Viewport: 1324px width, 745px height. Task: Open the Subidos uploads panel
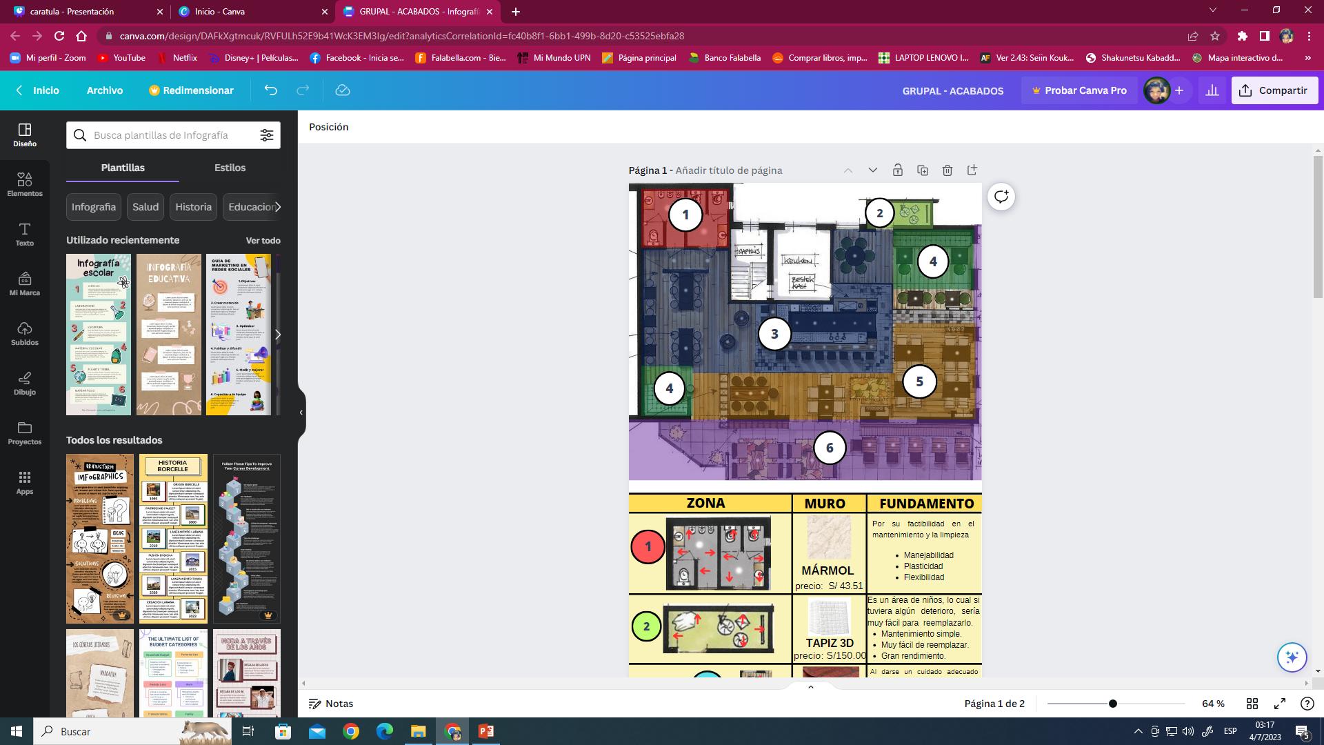(25, 333)
